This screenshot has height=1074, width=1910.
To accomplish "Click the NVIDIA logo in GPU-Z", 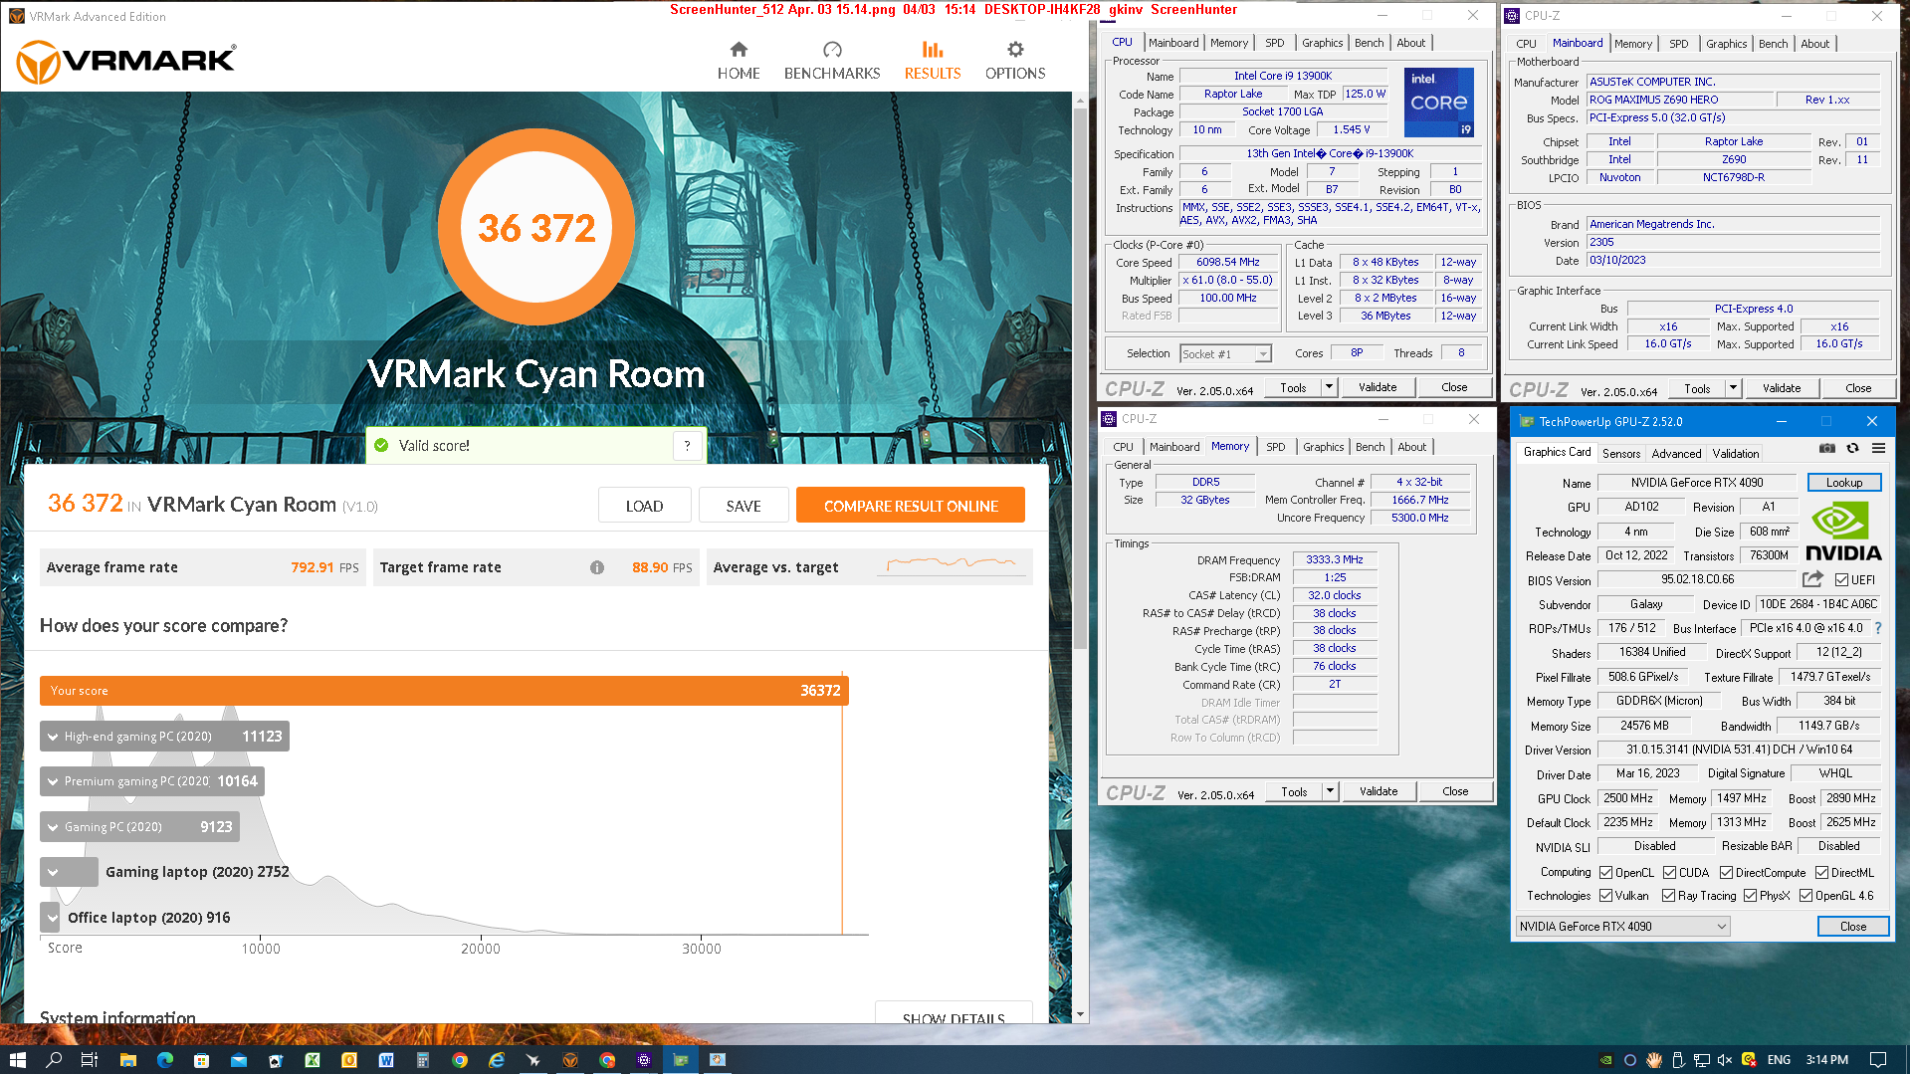I will [1843, 533].
